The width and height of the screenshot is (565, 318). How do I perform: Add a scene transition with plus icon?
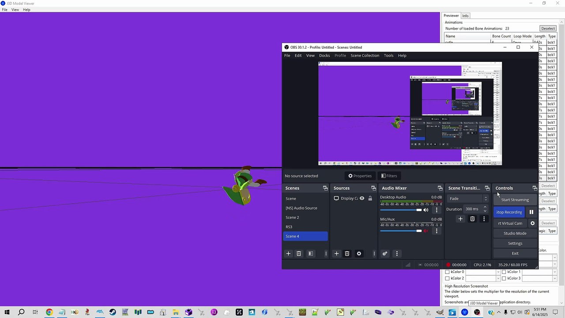[x=460, y=219]
